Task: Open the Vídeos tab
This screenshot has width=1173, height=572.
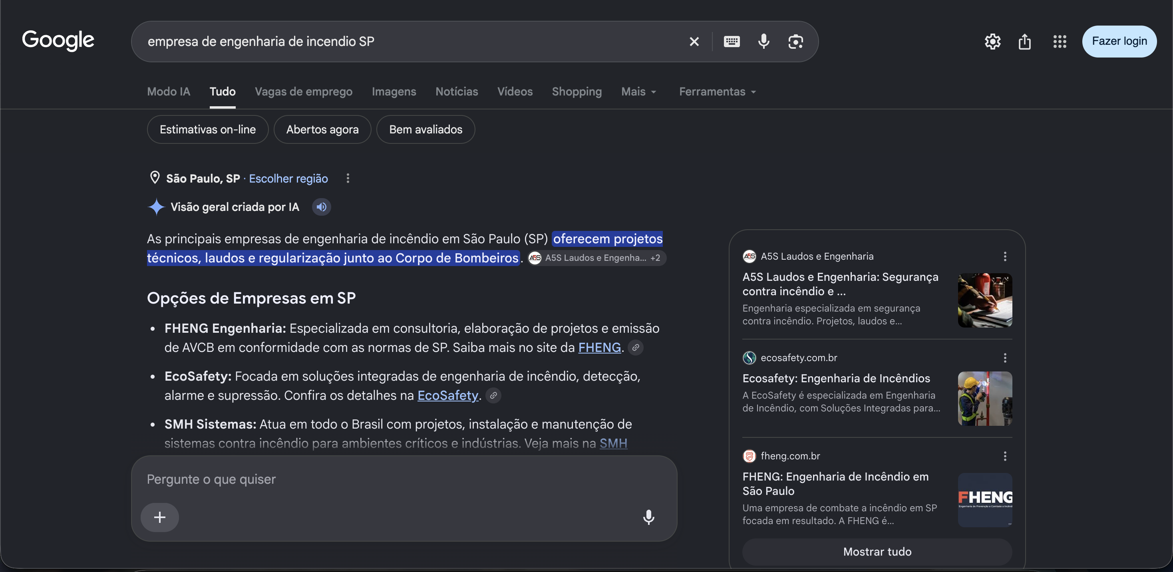Action: click(x=515, y=91)
